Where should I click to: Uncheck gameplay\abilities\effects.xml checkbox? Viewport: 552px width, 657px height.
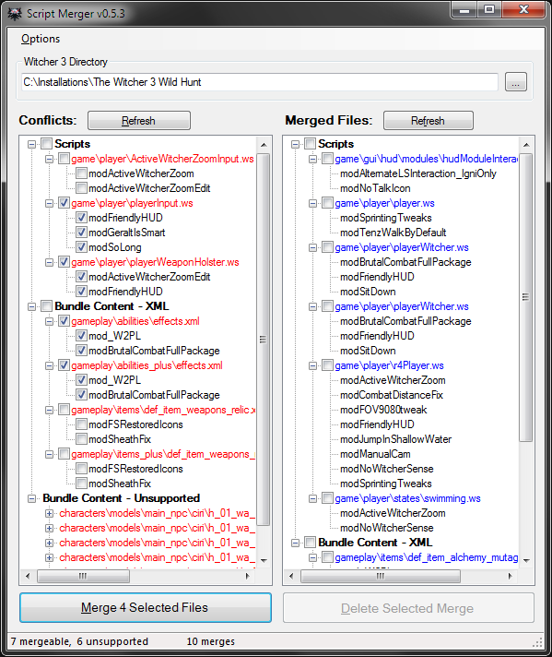tap(64, 321)
